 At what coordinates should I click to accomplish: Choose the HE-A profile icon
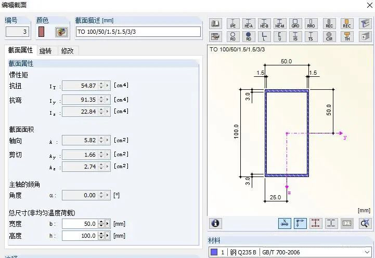point(249,24)
